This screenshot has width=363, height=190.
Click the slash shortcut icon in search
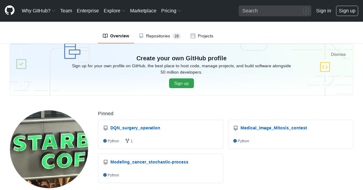point(306,11)
